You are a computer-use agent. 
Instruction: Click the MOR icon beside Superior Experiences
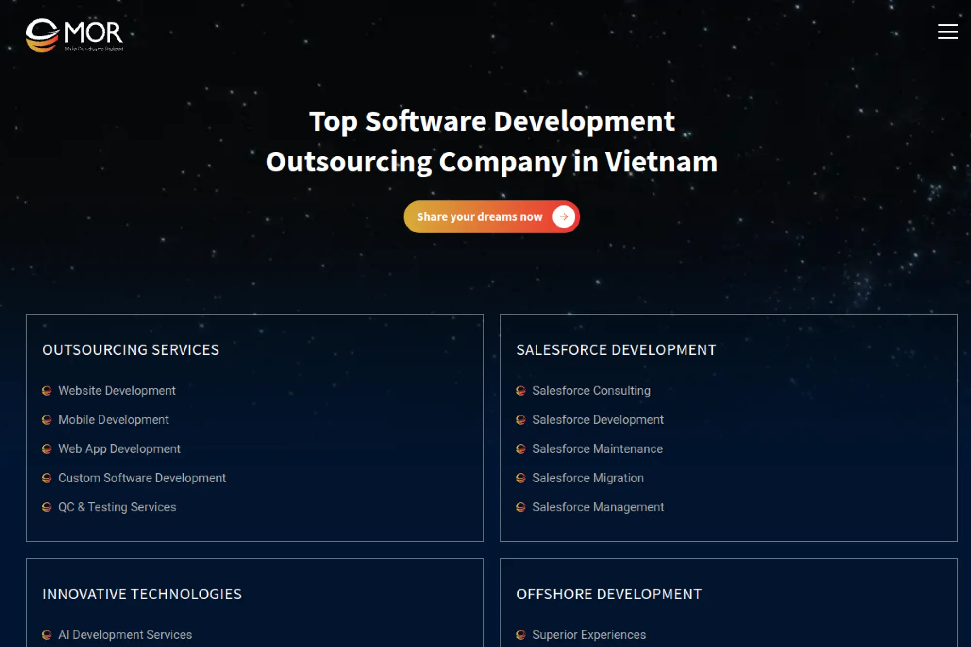521,634
